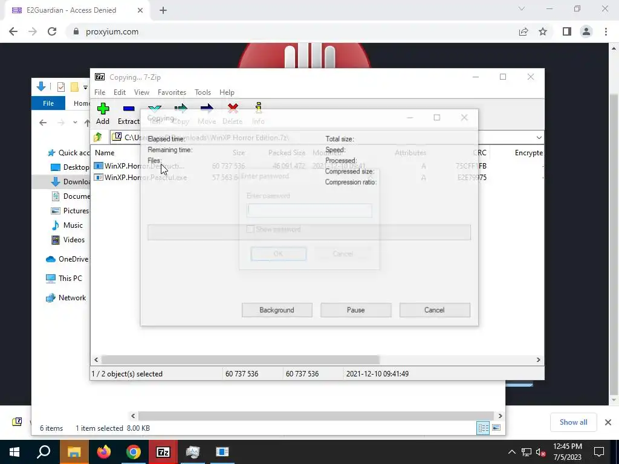This screenshot has height=464, width=619.
Task: Click Chrome back button
Action: click(13, 31)
